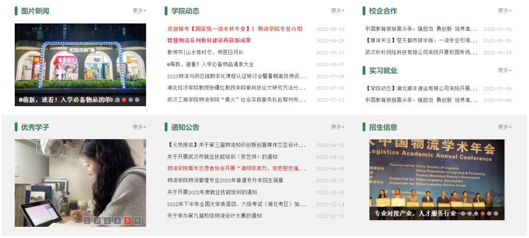Image resolution: width=529 pixels, height=238 pixels.
Task: Click active red slide button 5
Action: pyautogui.click(x=127, y=221)
